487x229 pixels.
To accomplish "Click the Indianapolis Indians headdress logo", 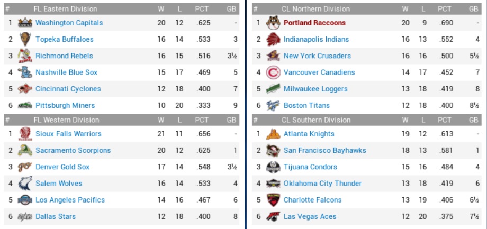I will [273, 39].
